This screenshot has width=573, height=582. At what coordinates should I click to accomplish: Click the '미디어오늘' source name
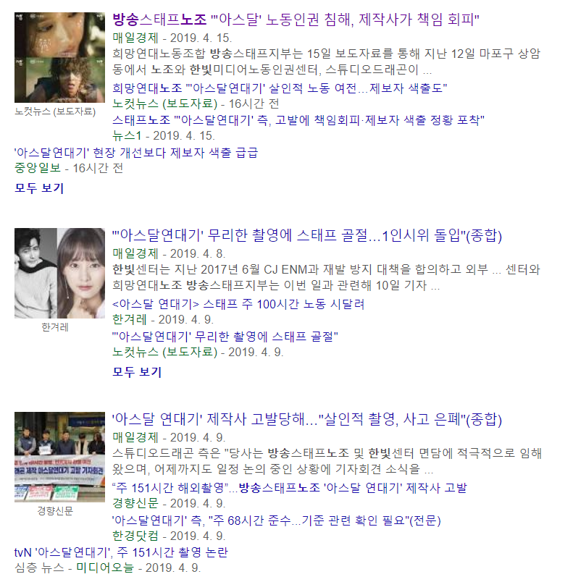(105, 568)
